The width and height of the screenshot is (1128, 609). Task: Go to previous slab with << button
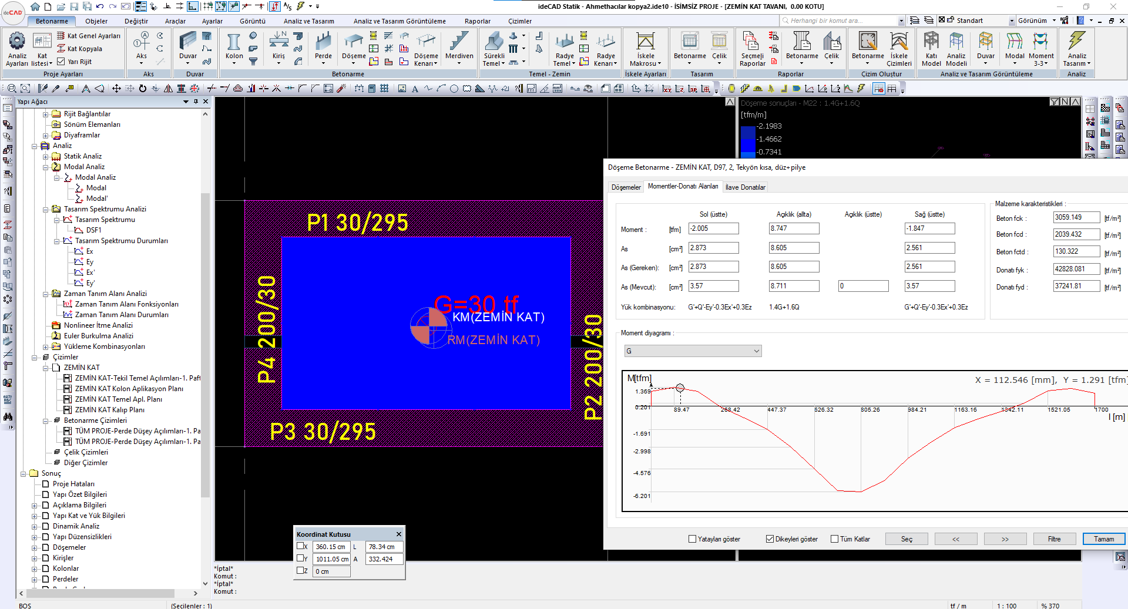pos(956,539)
